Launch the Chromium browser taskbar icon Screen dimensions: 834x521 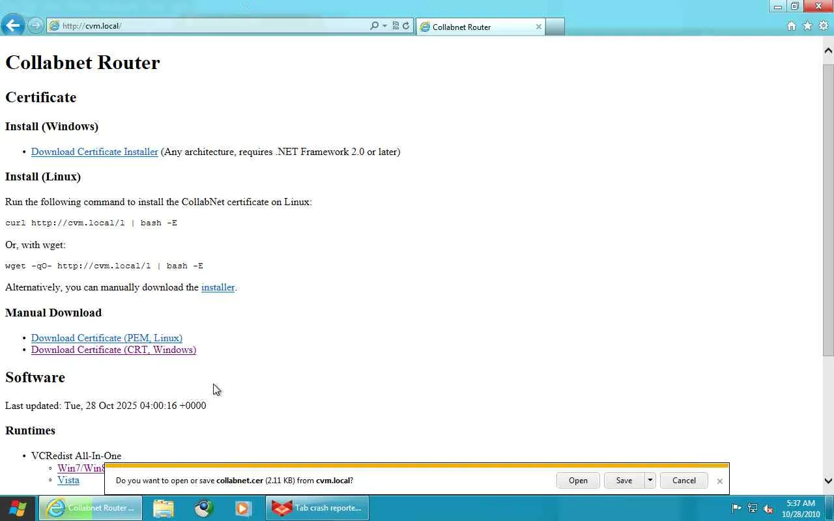tap(204, 508)
